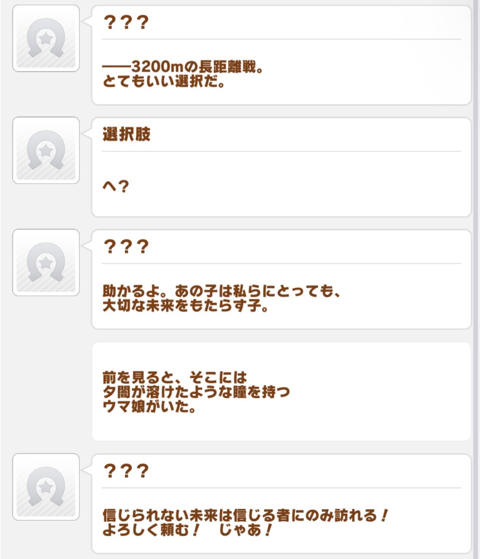The width and height of the screenshot is (480, 559).
Task: Click the 選択肢 speaker label
Action: coord(127,134)
